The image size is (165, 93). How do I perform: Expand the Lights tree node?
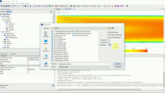[3, 47]
